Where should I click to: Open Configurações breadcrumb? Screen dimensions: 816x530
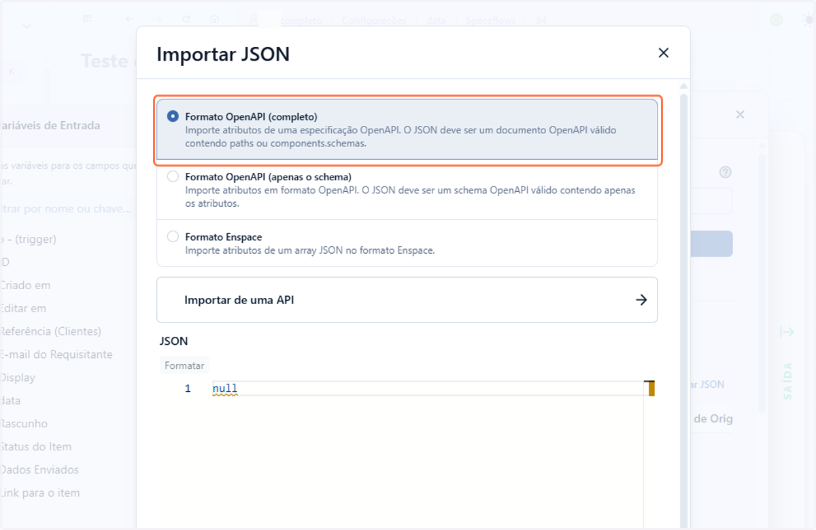coord(374,20)
